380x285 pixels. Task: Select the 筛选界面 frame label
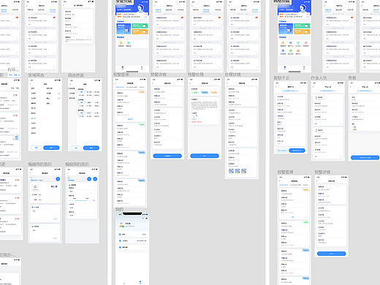pos(76,75)
